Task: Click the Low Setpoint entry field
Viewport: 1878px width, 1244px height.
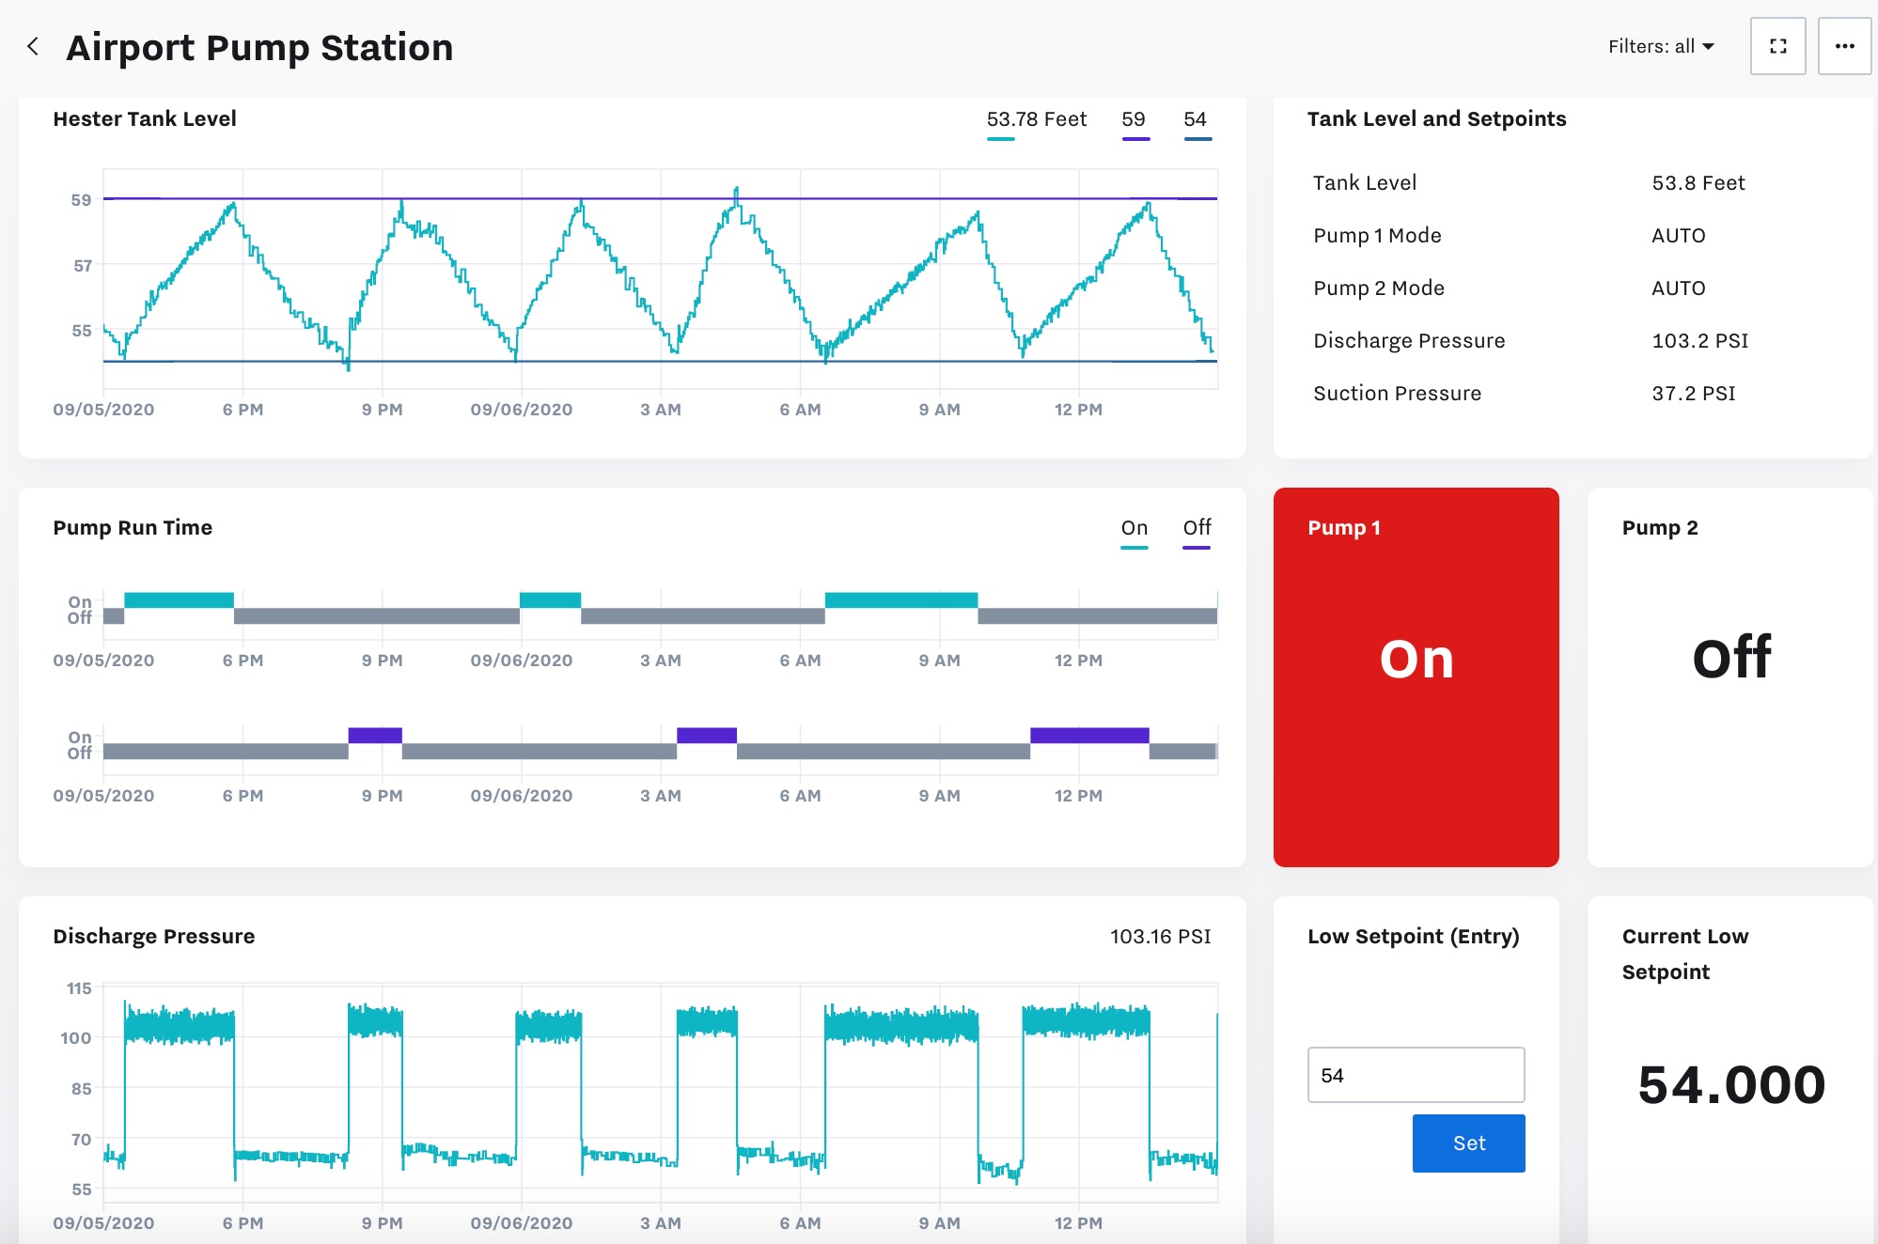Action: (x=1416, y=1075)
